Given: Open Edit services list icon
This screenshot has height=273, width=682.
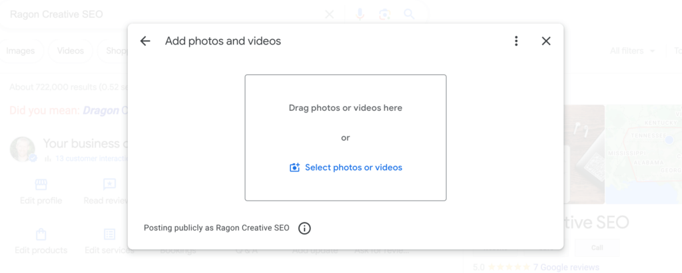Looking at the screenshot, I should coord(109,234).
